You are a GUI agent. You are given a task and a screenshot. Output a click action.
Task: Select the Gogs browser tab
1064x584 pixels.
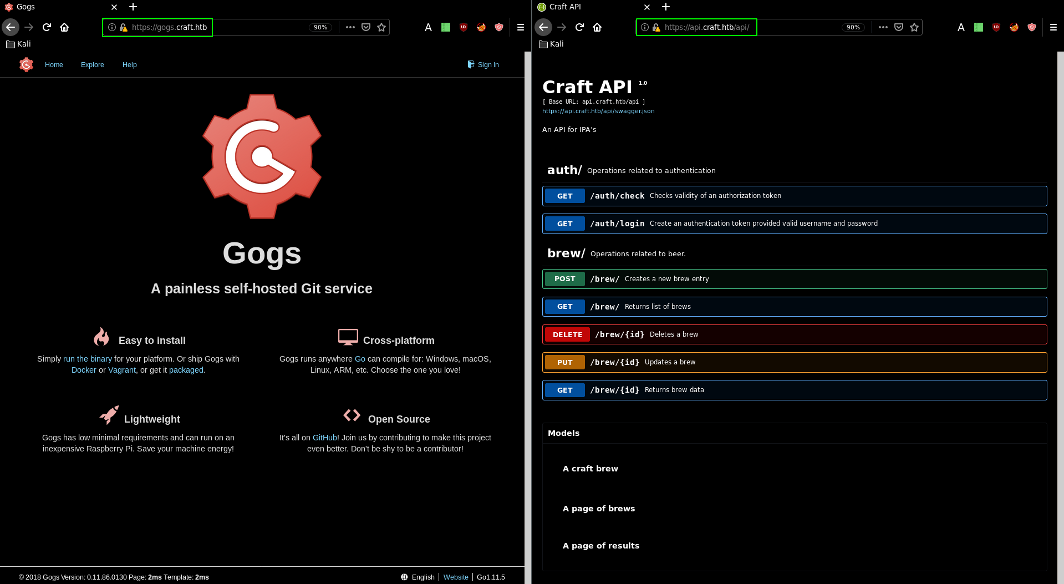pyautogui.click(x=61, y=7)
